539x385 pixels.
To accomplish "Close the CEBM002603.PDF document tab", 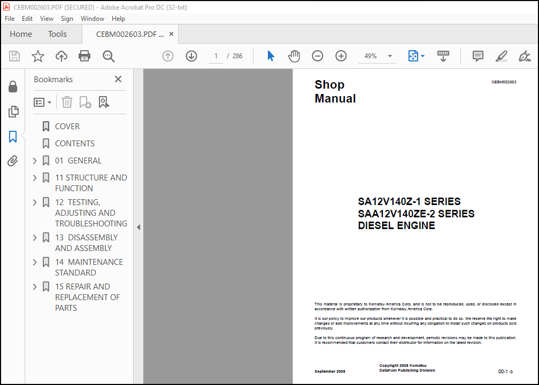I will (171, 34).
